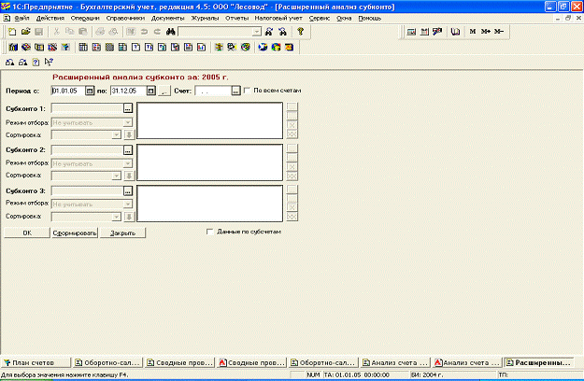The image size is (584, 381).
Task: Toggle the 'Данные по субсчетам' checkbox
Action: 209,231
